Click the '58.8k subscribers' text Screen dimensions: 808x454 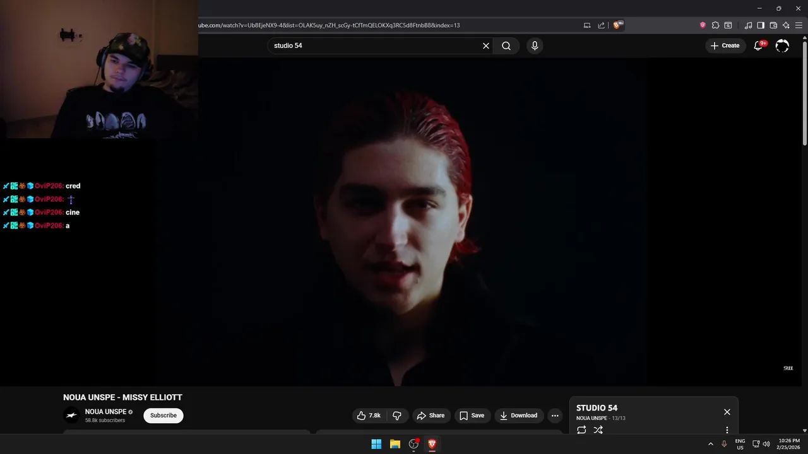(105, 421)
